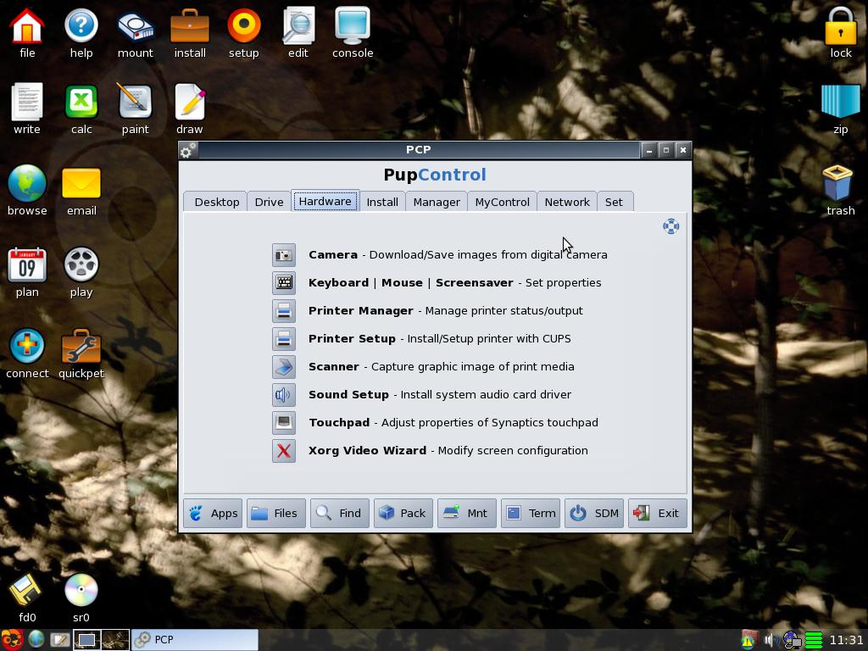Open the Camera image download tool icon
The height and width of the screenshot is (651, 868).
pyautogui.click(x=283, y=254)
